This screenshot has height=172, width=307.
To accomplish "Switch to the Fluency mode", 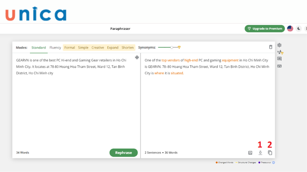I will click(x=55, y=48).
